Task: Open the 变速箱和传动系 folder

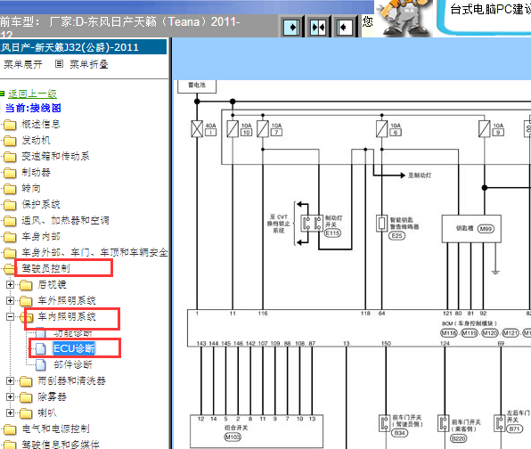Action: coord(55,156)
